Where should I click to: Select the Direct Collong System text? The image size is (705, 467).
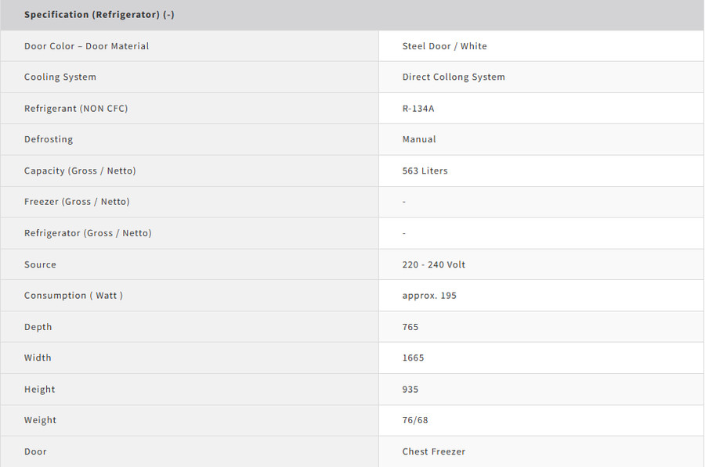tap(454, 77)
